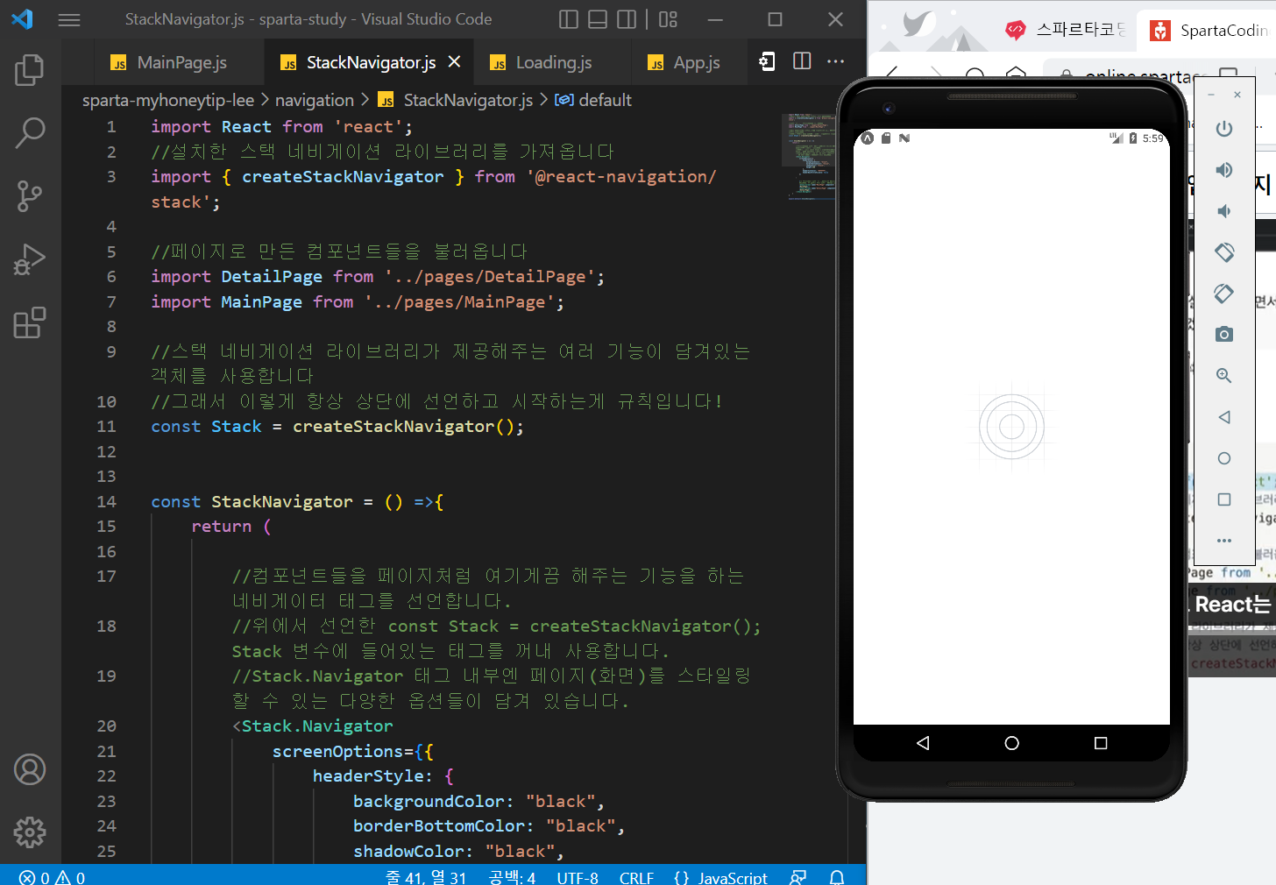Open the Manage gear menu
The width and height of the screenshot is (1276, 885).
click(30, 832)
